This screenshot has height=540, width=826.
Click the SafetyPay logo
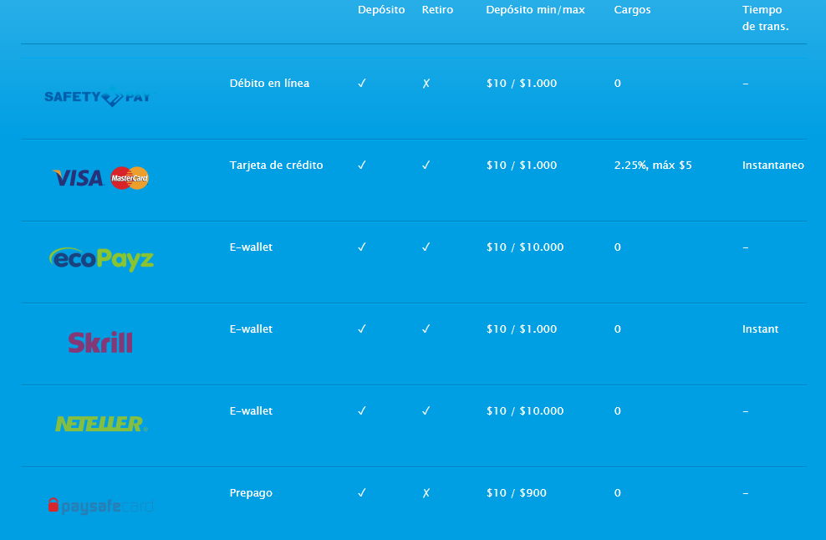(x=98, y=96)
